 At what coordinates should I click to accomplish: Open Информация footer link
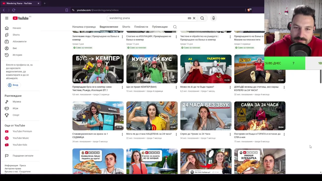[x=11, y=165]
